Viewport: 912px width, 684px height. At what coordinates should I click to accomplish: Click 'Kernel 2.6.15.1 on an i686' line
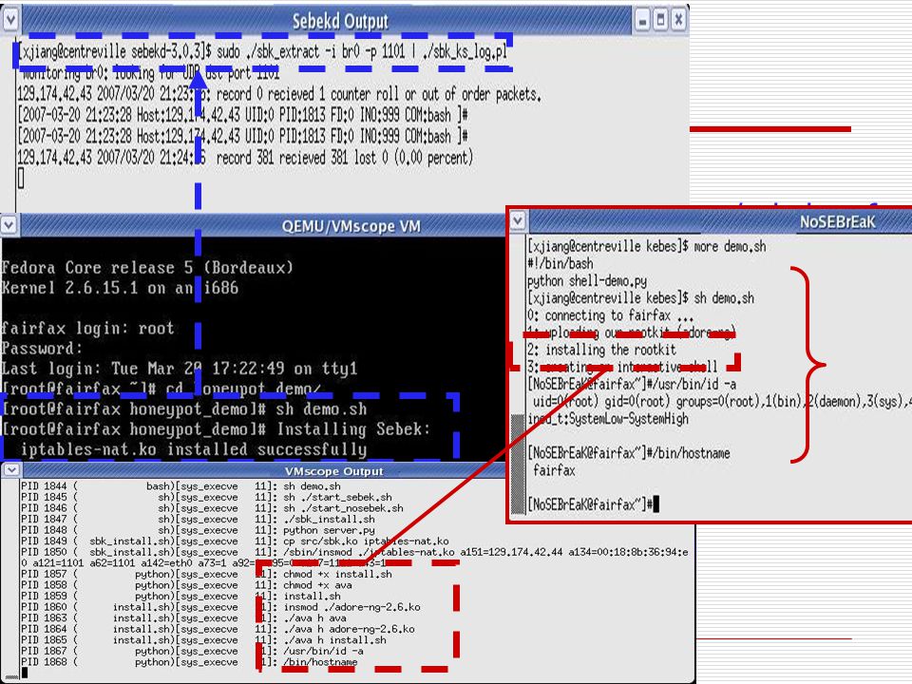point(120,288)
